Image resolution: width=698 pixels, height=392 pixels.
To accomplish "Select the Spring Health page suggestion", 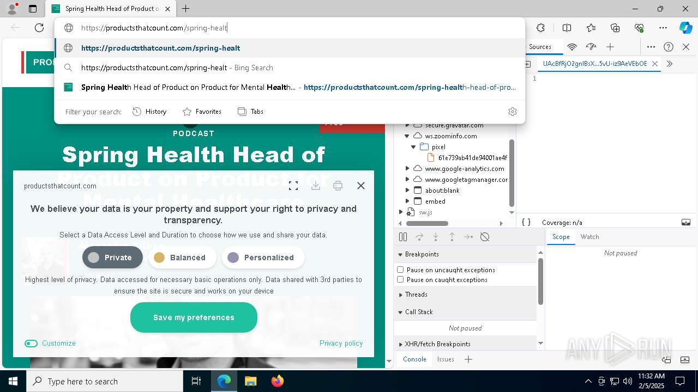I will click(290, 87).
